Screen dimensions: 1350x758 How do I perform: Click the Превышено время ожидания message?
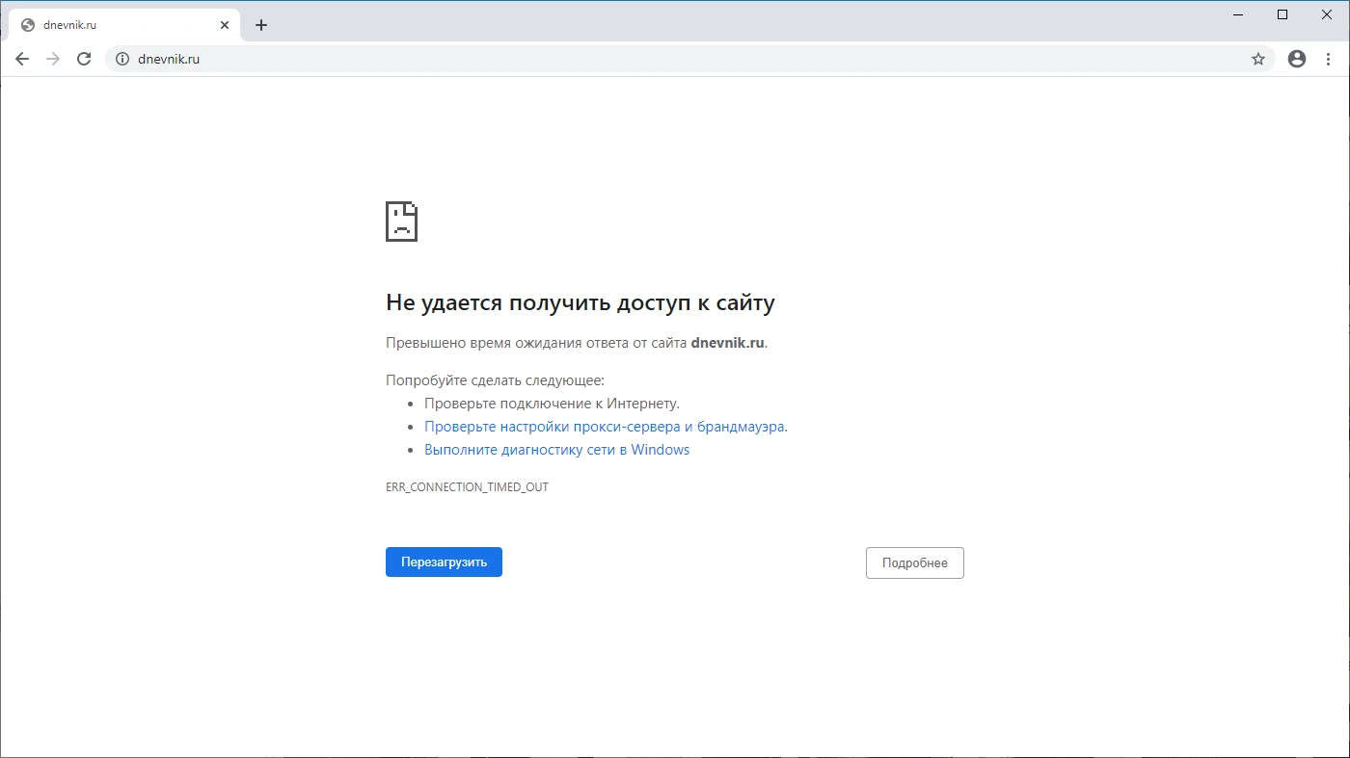pyautogui.click(x=577, y=343)
